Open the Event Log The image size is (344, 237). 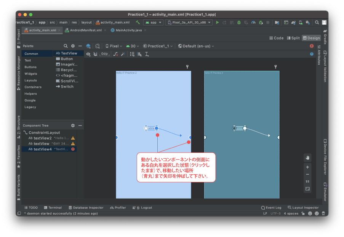tap(271, 208)
